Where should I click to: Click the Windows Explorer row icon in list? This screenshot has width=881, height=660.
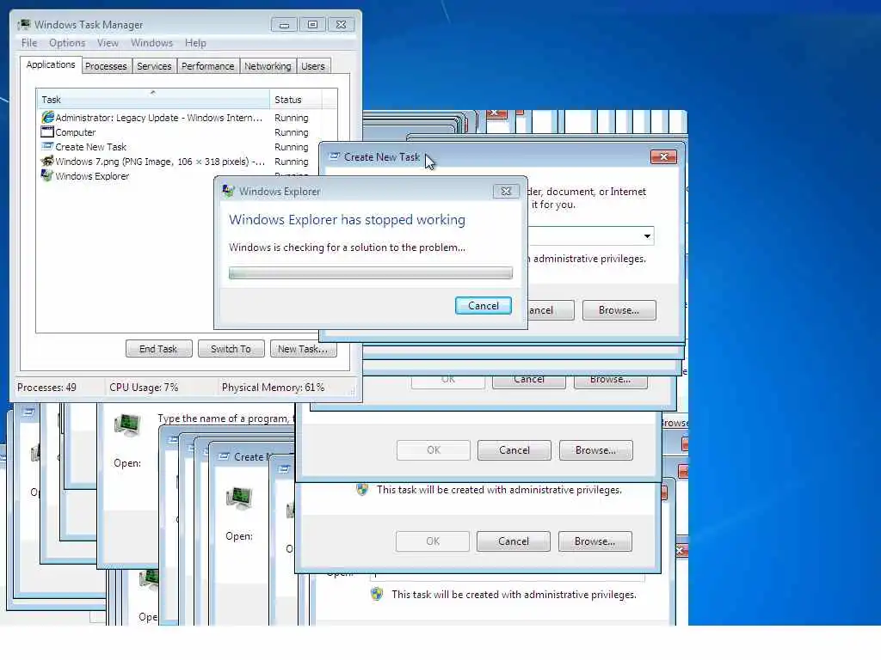coord(47,175)
